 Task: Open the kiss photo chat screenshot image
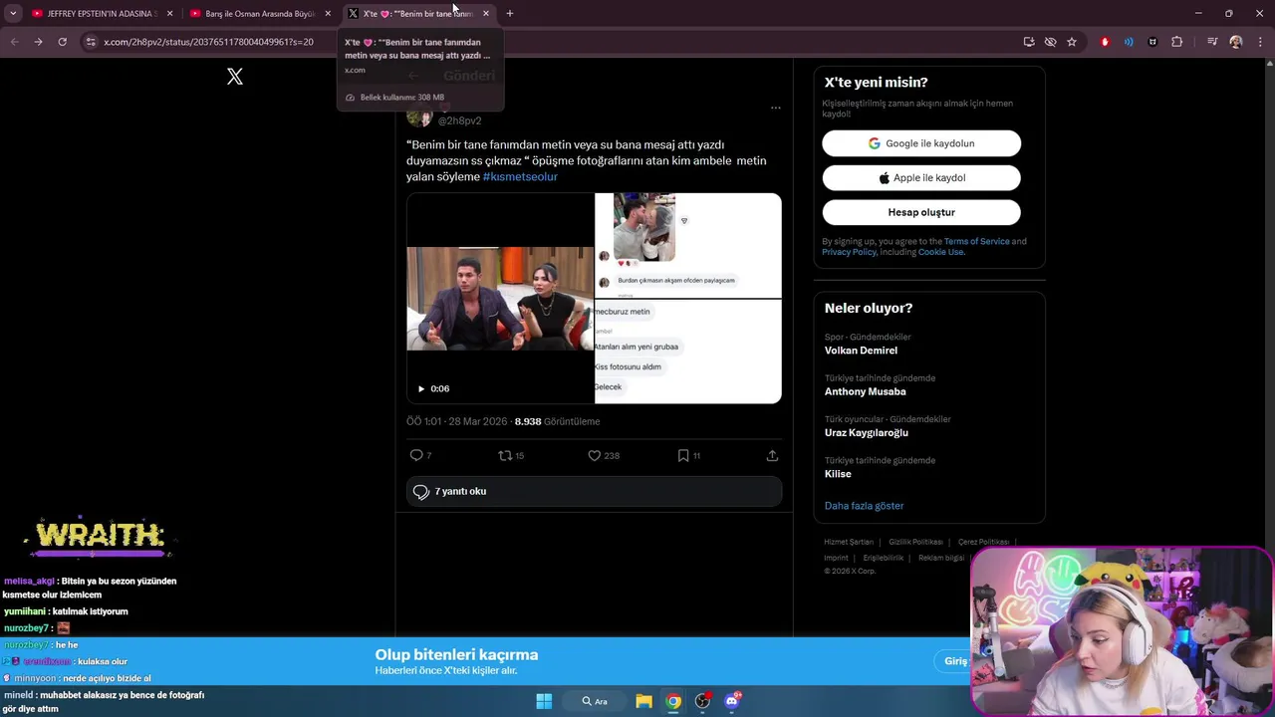click(687, 245)
